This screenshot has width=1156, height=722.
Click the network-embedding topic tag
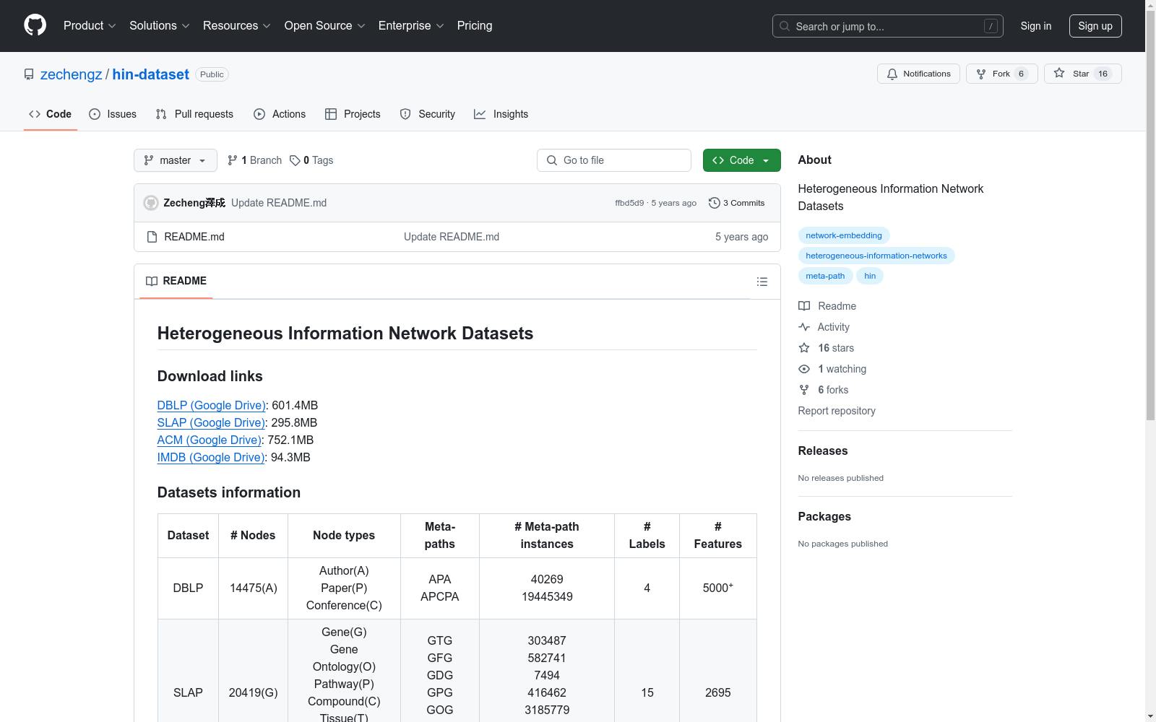tap(844, 235)
